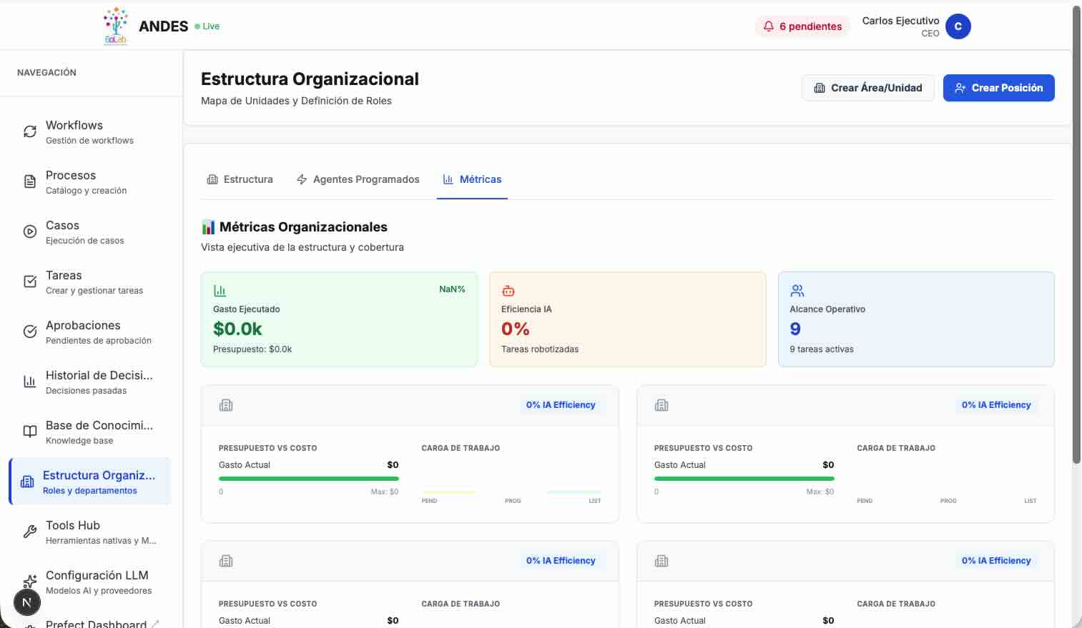Click the notifications bell showing 6 pendientes
Viewport: 1082px width, 628px height.
point(802,26)
